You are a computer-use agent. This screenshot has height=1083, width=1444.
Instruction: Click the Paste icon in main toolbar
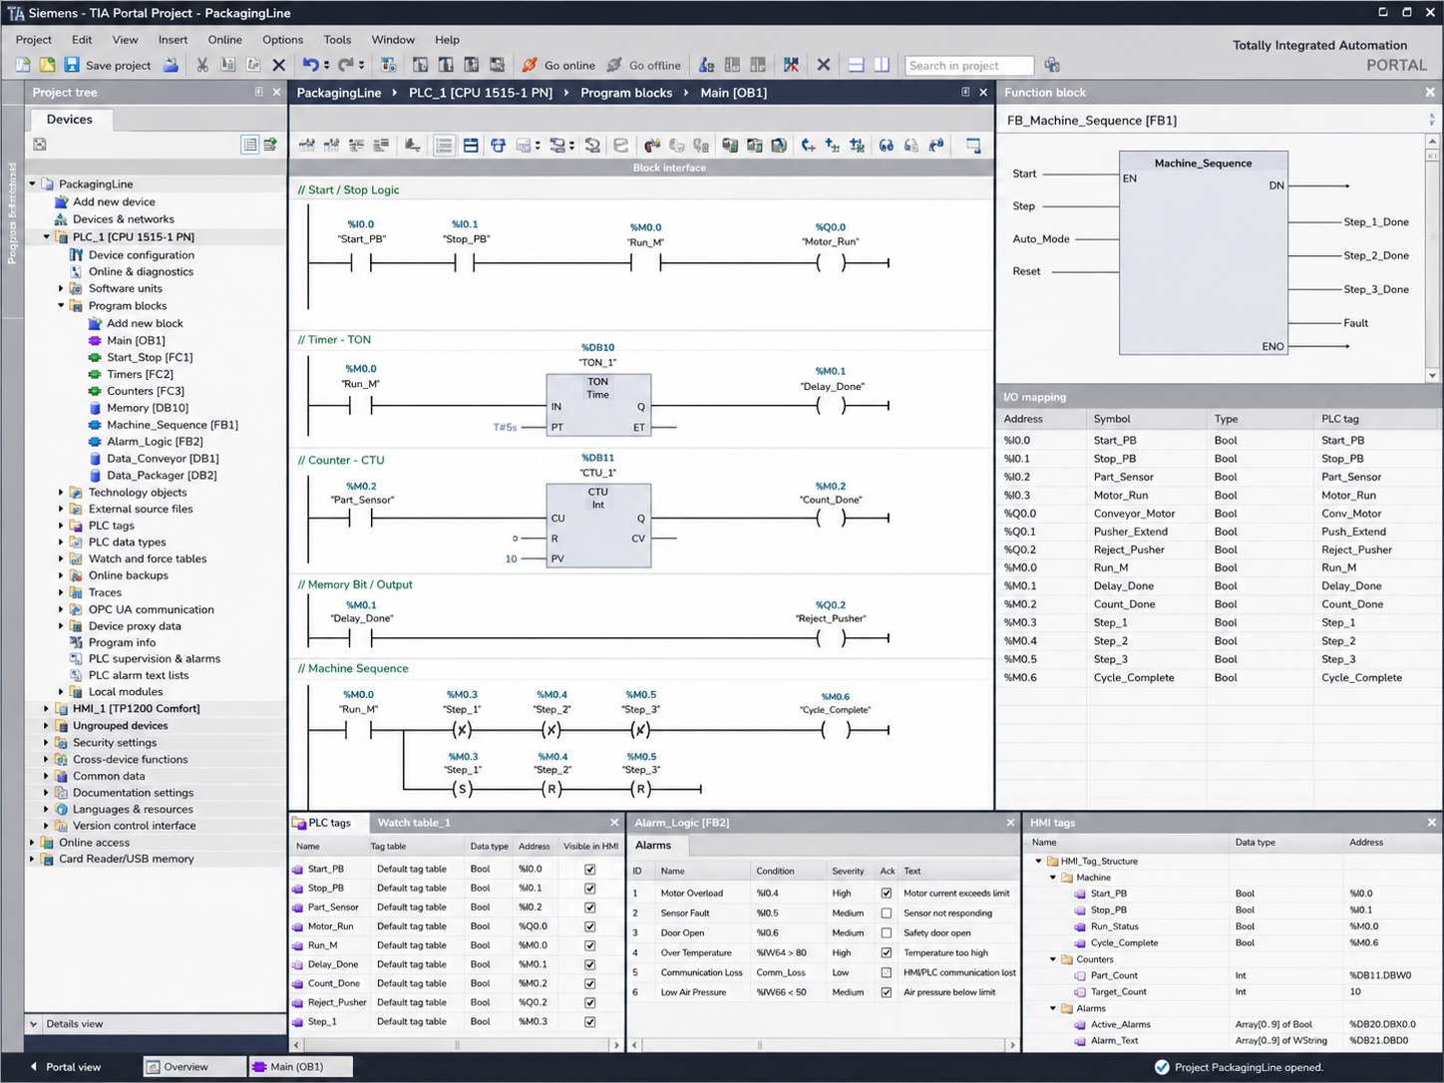coord(253,65)
